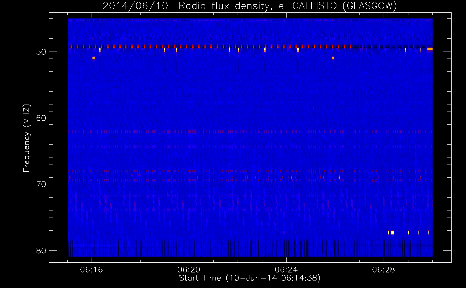Click the 06:28 time tick label
Viewport: 466px width, 288px height.
pos(384,270)
